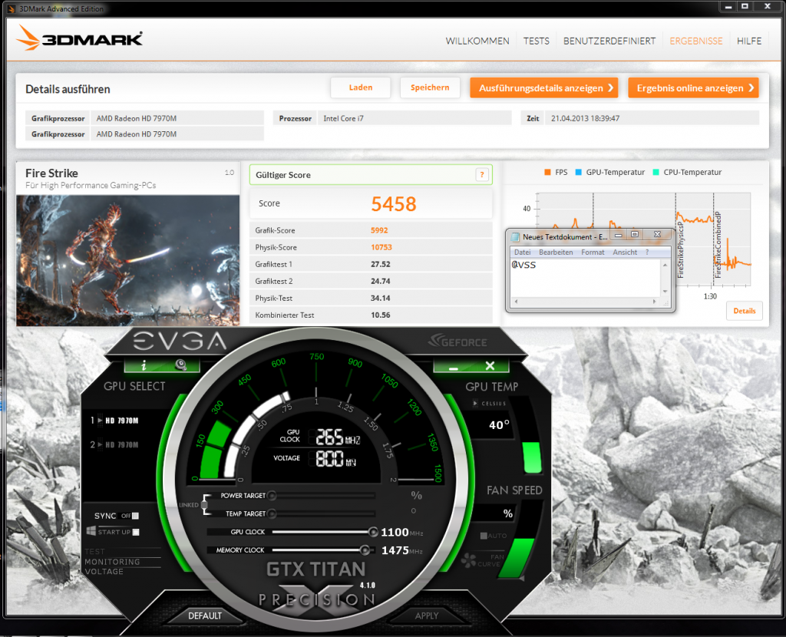Open EVGA Precision settings gear icon
786x637 pixels.
click(180, 365)
